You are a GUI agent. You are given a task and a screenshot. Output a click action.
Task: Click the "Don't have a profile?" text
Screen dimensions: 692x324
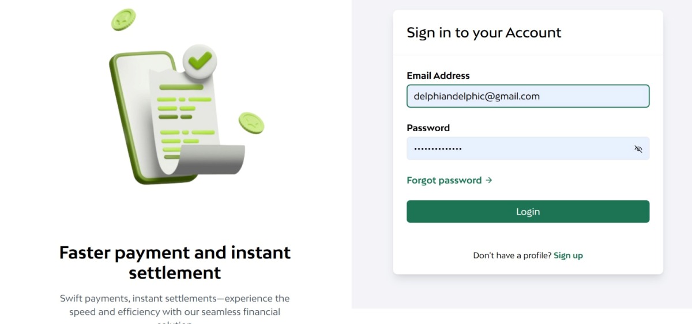(x=512, y=256)
